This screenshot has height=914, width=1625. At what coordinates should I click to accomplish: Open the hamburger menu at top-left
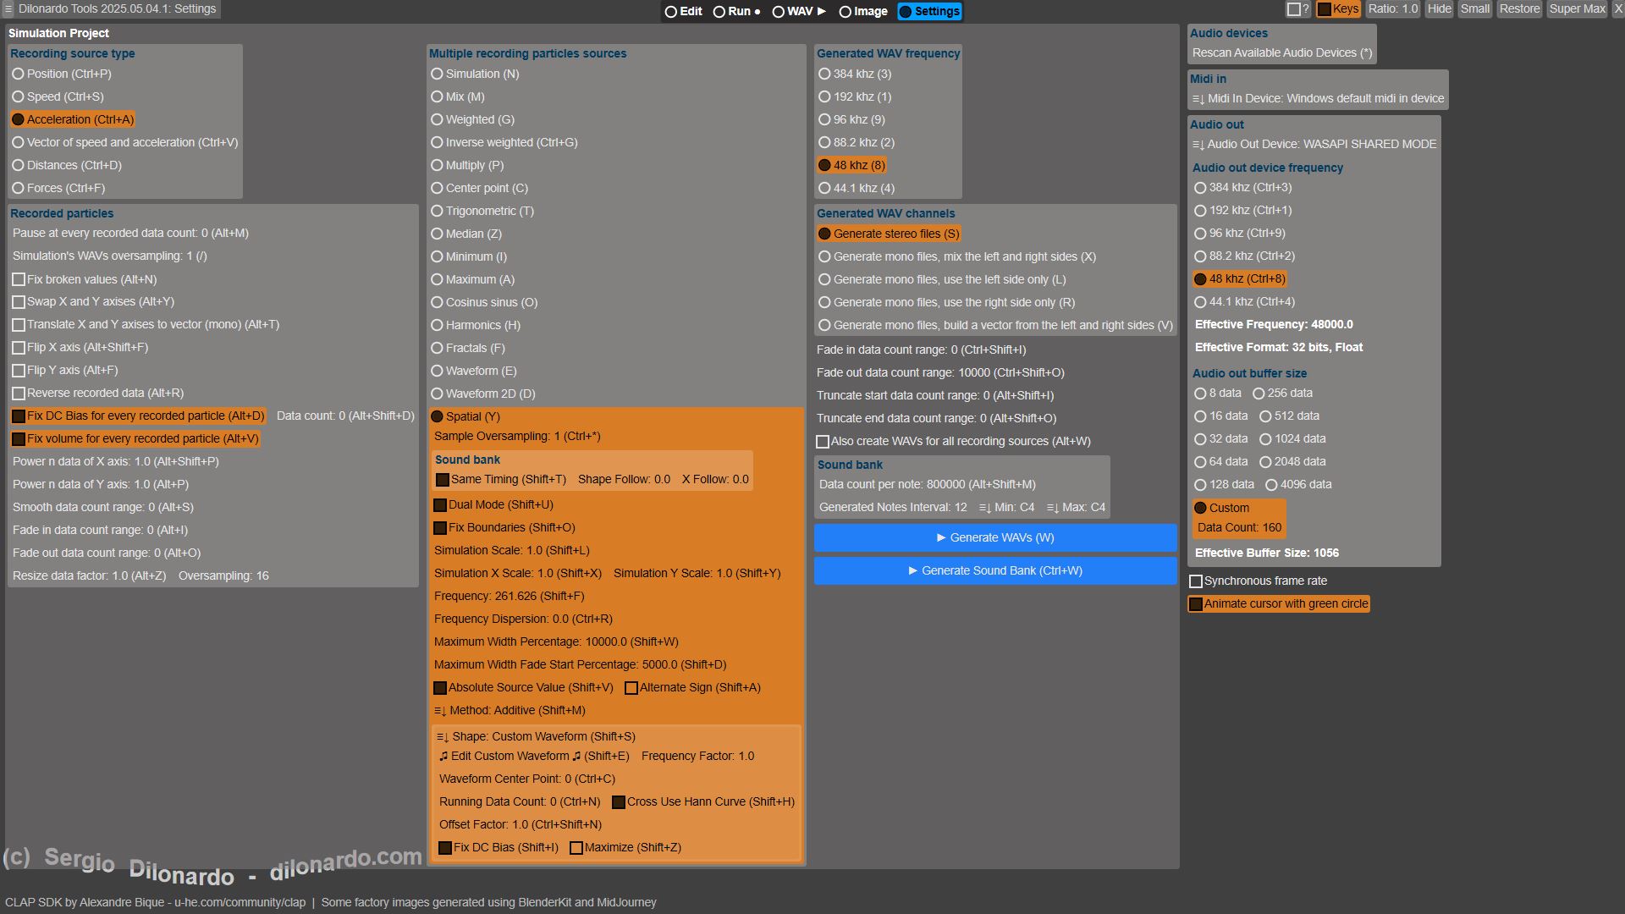8,9
